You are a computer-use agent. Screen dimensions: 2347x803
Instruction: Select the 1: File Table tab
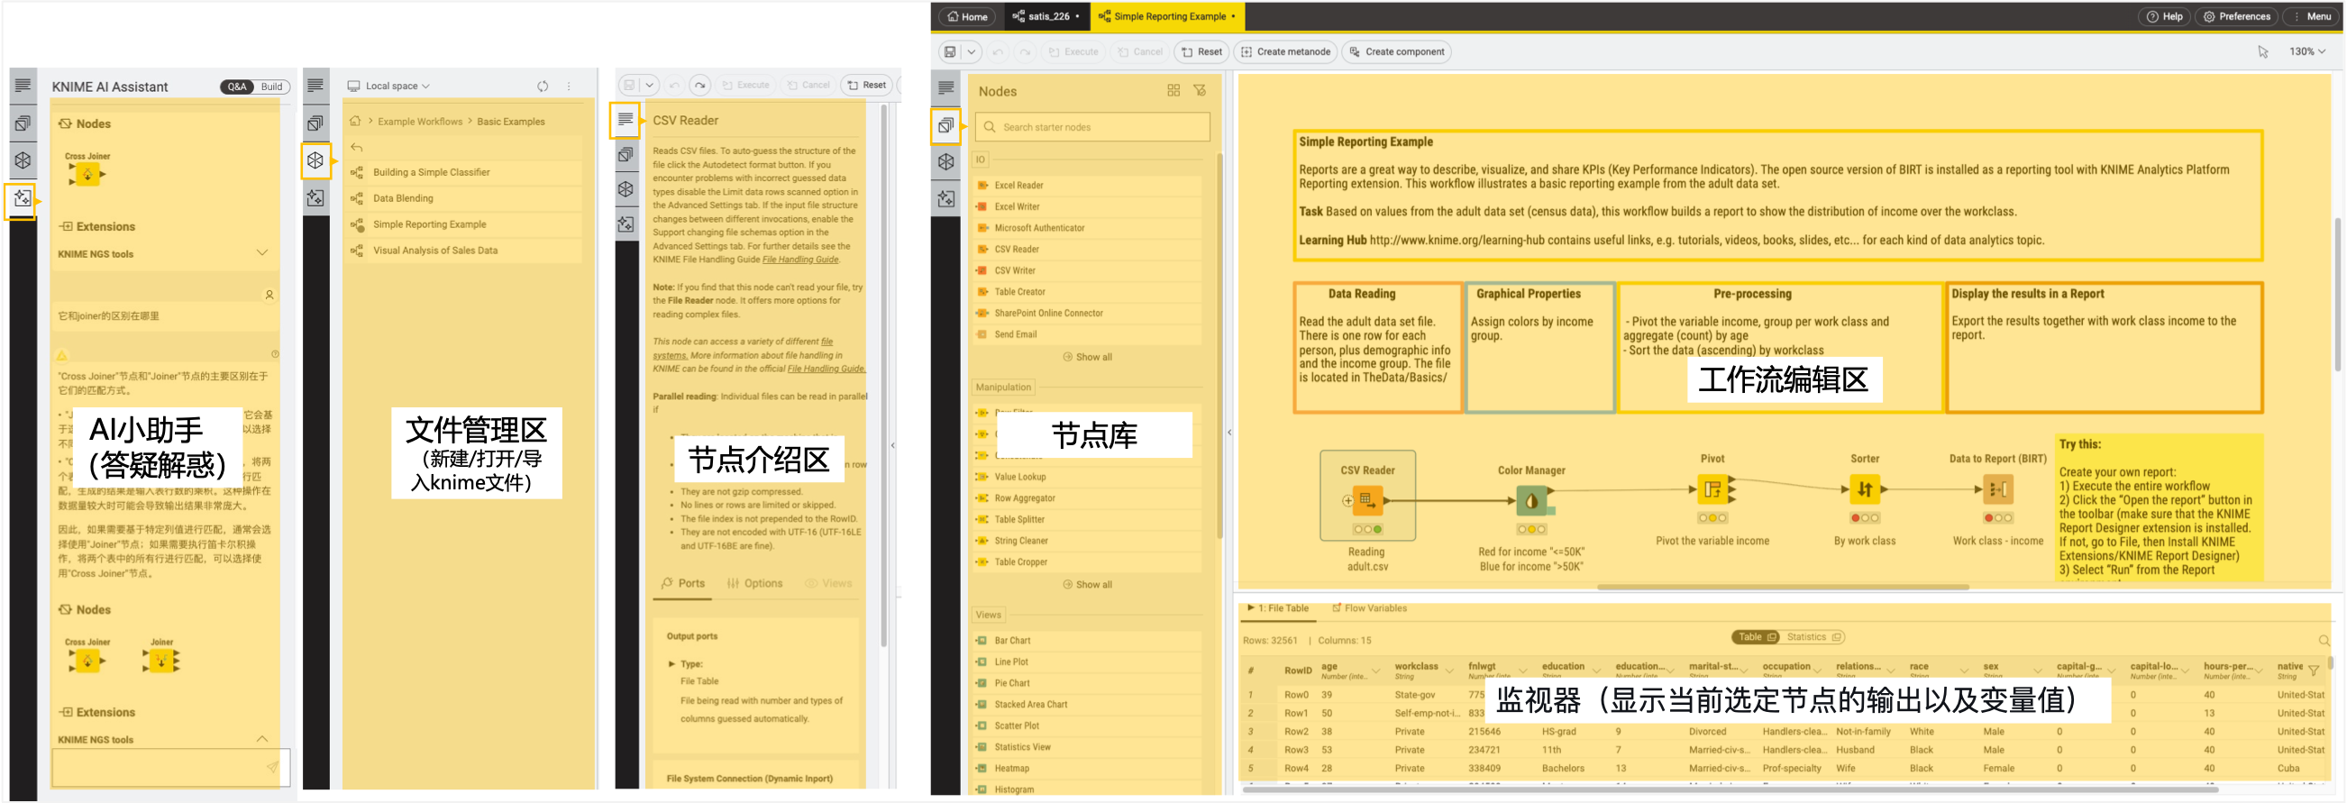(1278, 608)
